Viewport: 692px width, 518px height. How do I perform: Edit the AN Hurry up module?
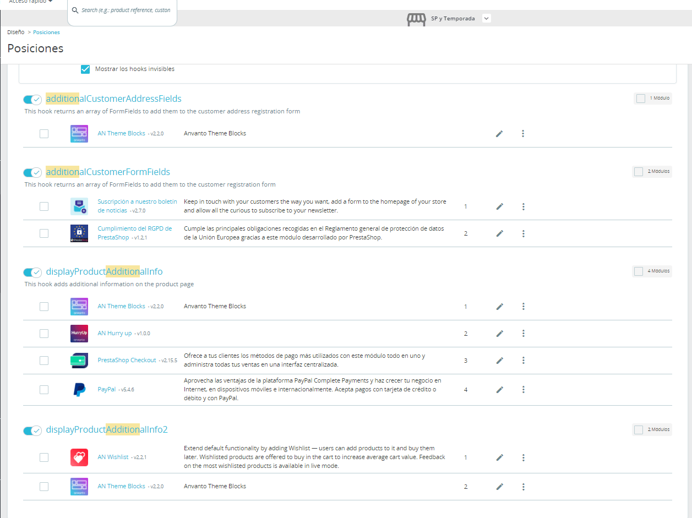click(499, 334)
